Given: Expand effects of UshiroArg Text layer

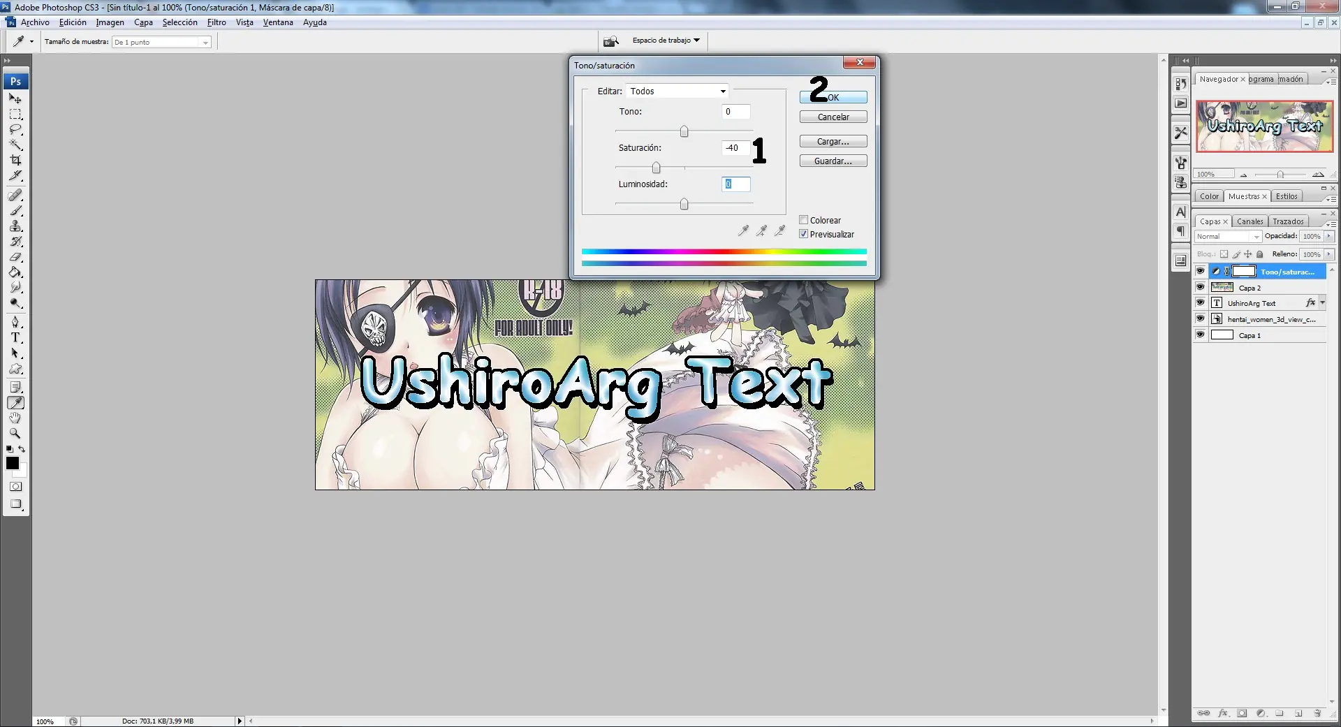Looking at the screenshot, I should coord(1322,303).
